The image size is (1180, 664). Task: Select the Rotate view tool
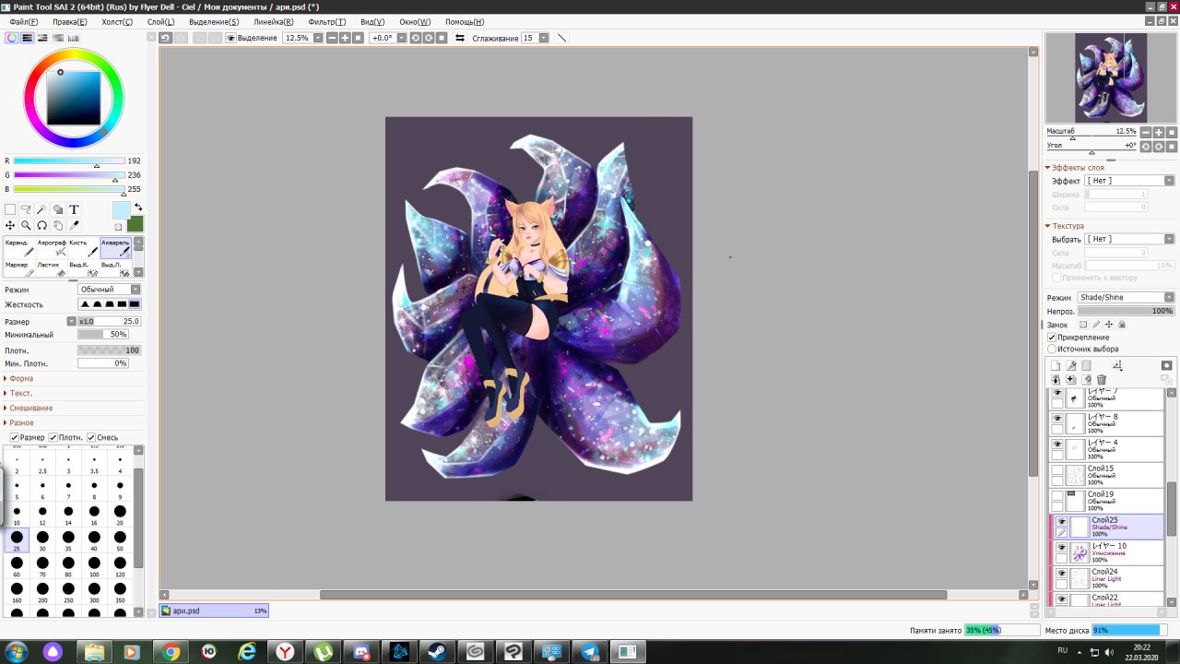[42, 225]
